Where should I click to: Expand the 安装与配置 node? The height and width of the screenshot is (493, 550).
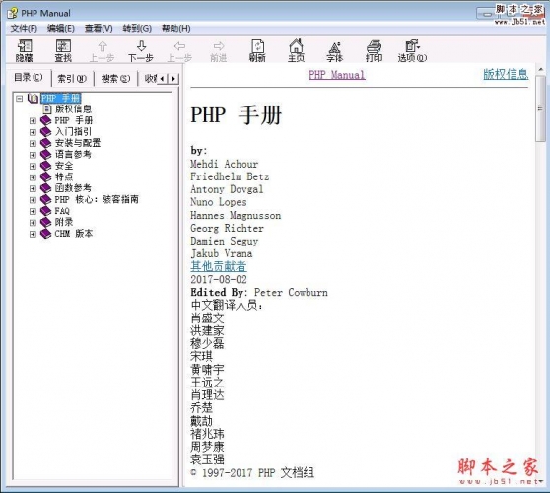coord(33,144)
